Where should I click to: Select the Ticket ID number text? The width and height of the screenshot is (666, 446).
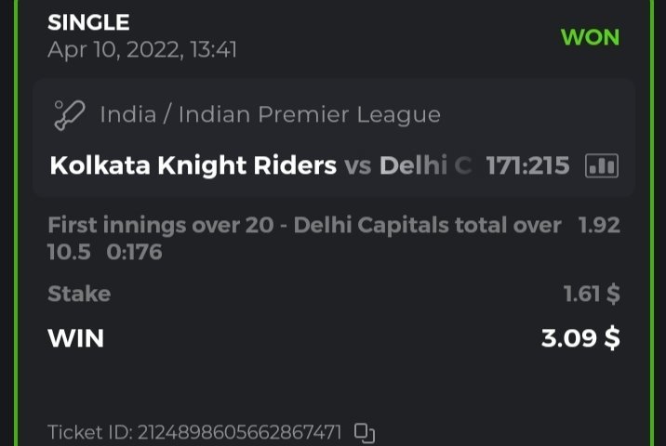point(239,433)
